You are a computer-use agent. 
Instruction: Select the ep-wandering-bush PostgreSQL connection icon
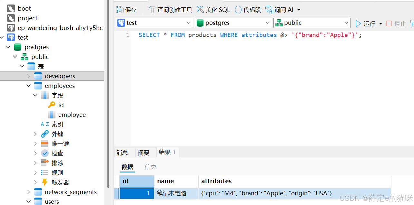point(11,28)
